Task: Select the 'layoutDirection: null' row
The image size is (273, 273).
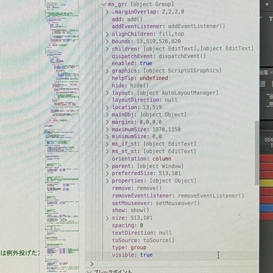Action: [x=145, y=100]
